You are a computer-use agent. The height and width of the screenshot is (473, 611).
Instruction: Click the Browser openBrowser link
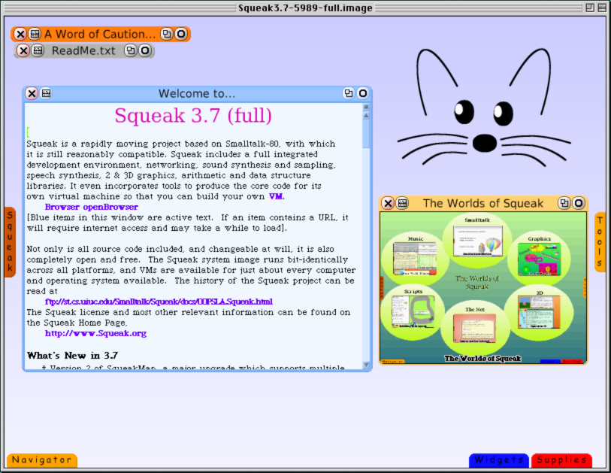92,207
